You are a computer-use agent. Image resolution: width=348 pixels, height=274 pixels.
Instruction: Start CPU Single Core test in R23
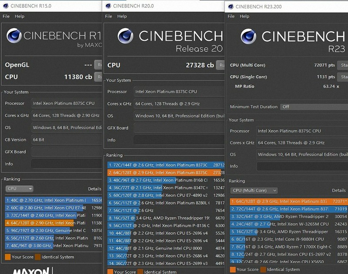tap(343, 77)
